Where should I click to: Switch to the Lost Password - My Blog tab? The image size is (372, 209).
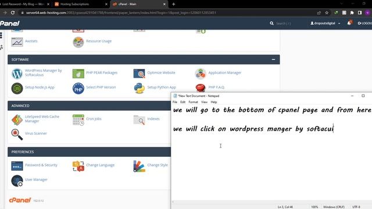23,4
